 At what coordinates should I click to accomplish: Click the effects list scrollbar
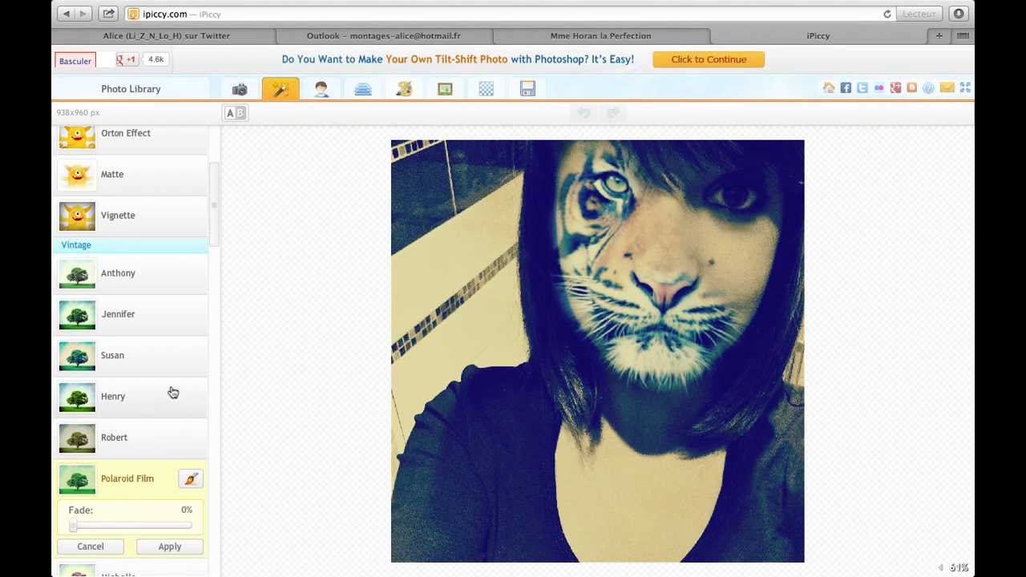(214, 204)
